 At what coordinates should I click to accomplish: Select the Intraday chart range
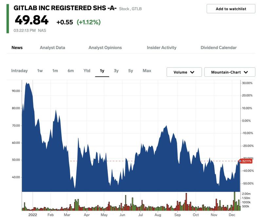click(x=19, y=71)
